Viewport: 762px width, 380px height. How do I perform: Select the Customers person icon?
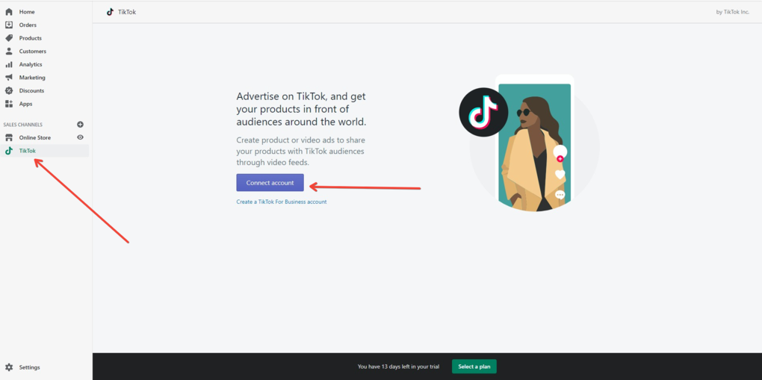click(x=9, y=52)
